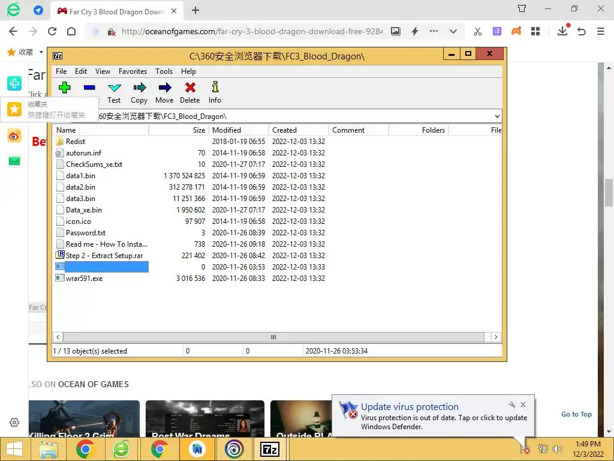Open the Weibo sidebar icon

tap(14, 136)
